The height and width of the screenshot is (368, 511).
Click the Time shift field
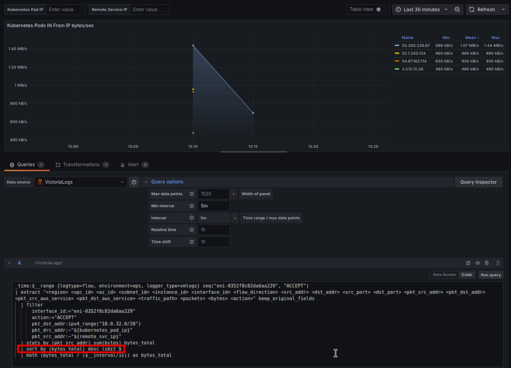coord(213,242)
